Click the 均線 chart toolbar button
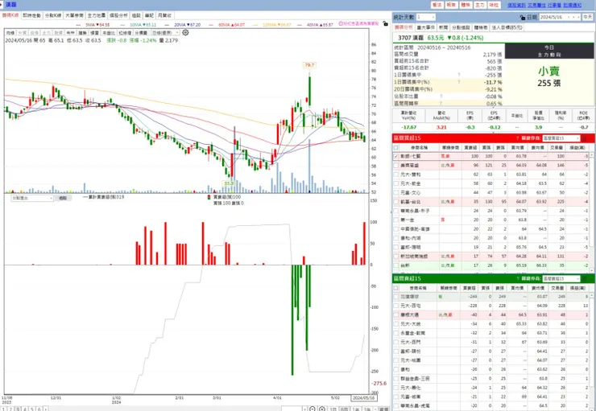The width and height of the screenshot is (596, 411). point(10,33)
